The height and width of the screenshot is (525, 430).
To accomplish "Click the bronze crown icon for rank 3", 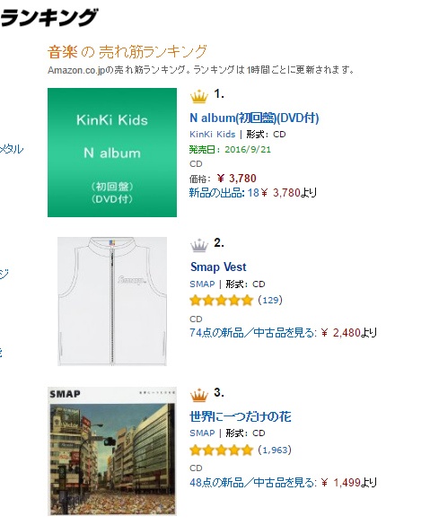I will click(199, 394).
